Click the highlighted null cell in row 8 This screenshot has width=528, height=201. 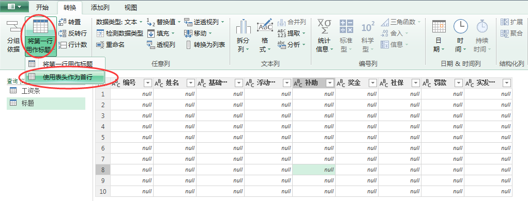pyautogui.click(x=314, y=170)
